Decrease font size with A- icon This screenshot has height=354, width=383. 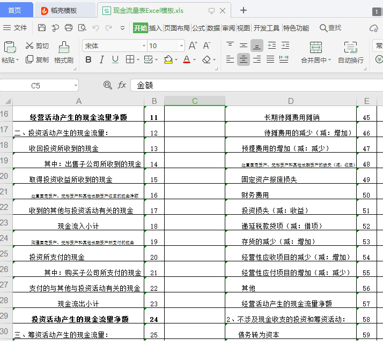pyautogui.click(x=207, y=46)
